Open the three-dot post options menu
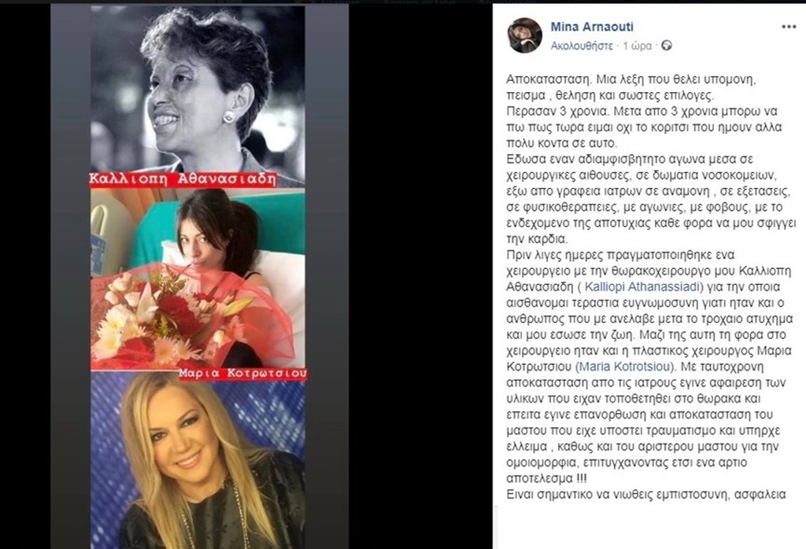Viewport: 806px width, 549px height. 789,27
